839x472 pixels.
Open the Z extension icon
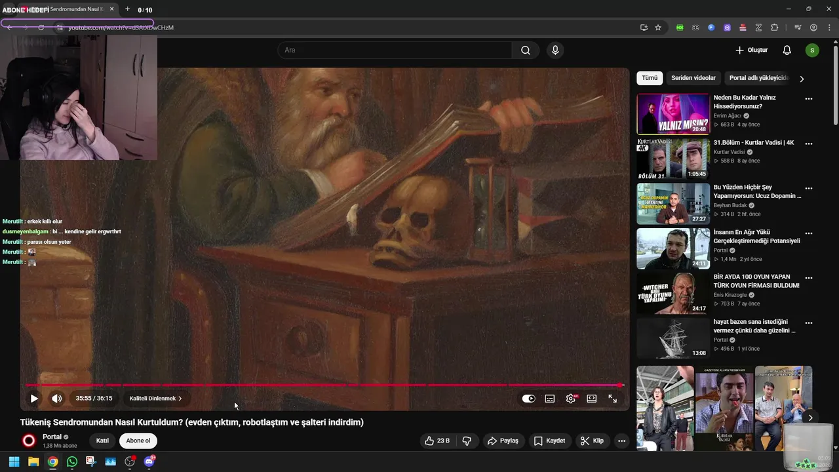point(758,28)
